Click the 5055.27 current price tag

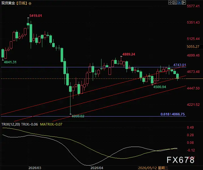click(193, 47)
